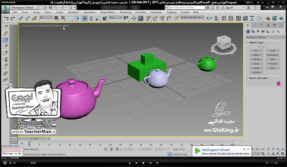Viewport: 287px width, 167px height.
Task: Click the Open File folder icon
Action: (x=46, y=8)
